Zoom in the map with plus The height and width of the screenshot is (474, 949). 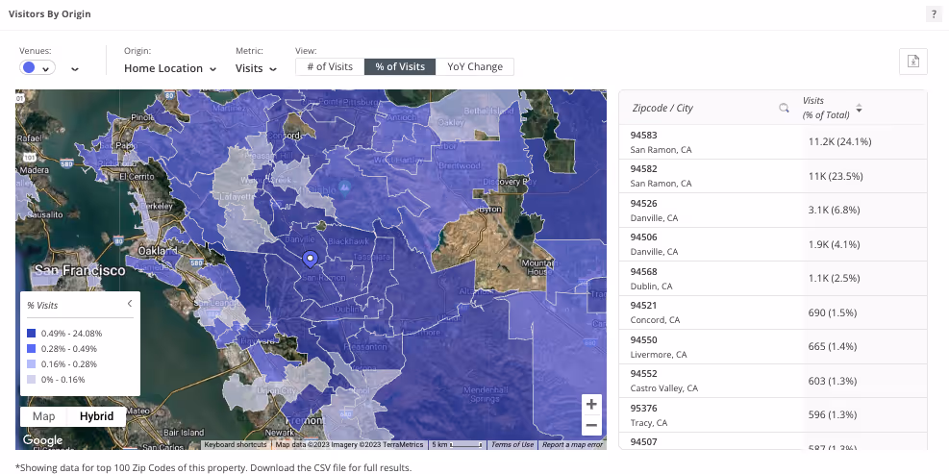pos(591,404)
